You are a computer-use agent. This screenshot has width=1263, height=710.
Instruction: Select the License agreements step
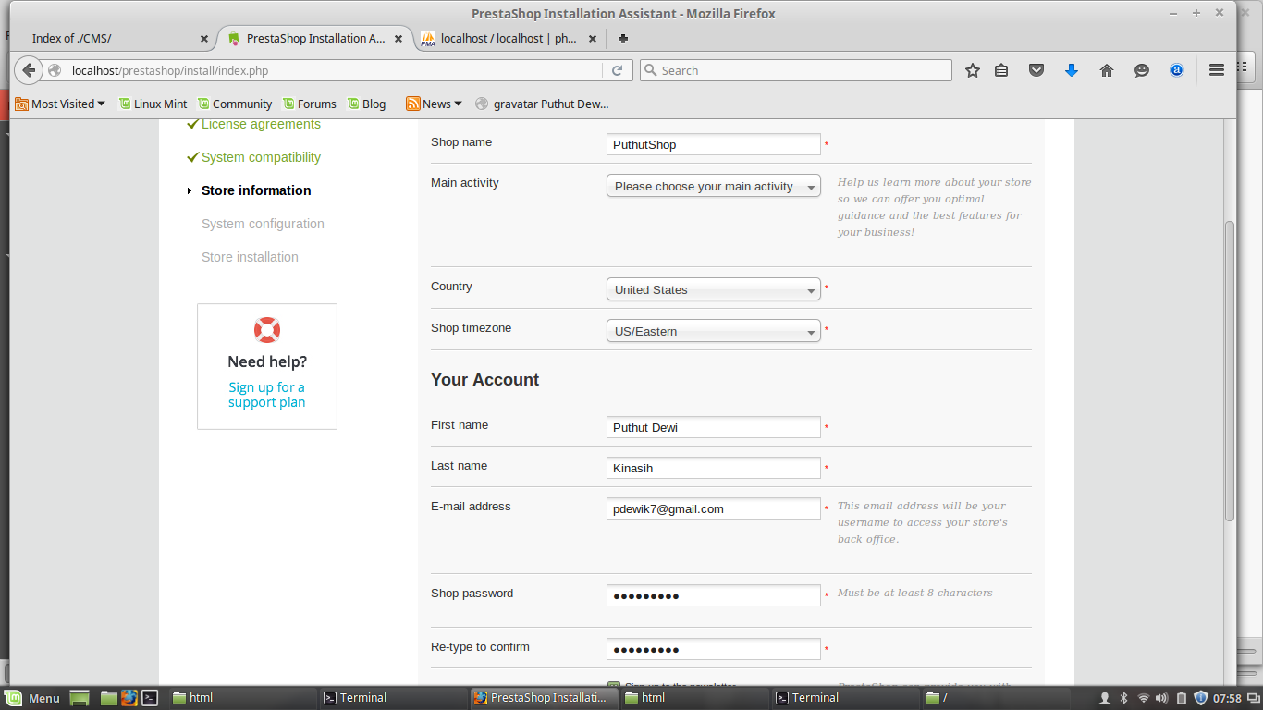tap(261, 124)
